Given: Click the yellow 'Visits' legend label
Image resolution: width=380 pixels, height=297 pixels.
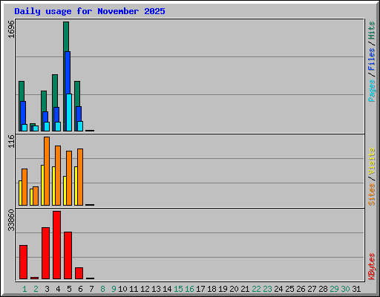Looking at the screenshot, I should point(372,161).
